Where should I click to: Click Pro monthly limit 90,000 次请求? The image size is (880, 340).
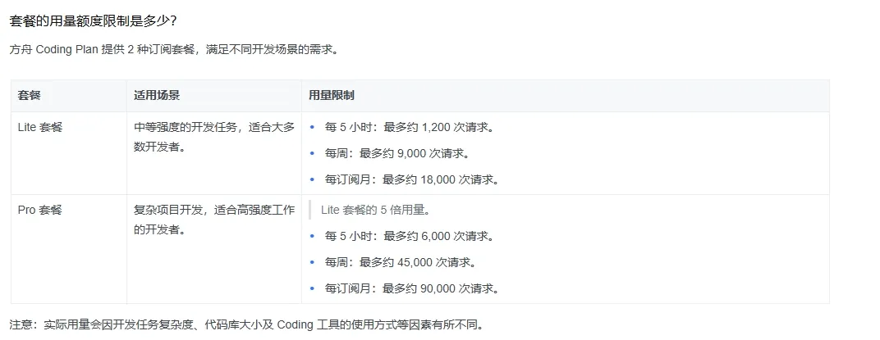[412, 289]
